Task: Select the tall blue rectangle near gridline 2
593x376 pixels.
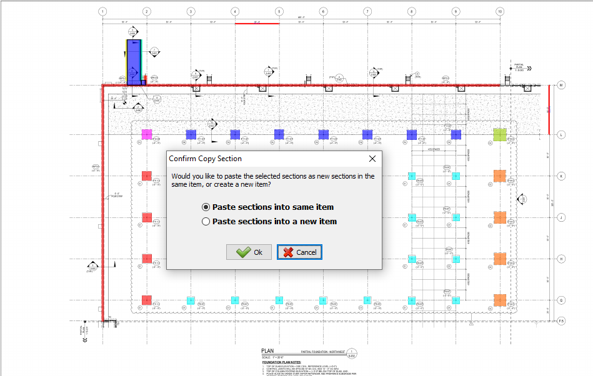Action: click(x=134, y=61)
